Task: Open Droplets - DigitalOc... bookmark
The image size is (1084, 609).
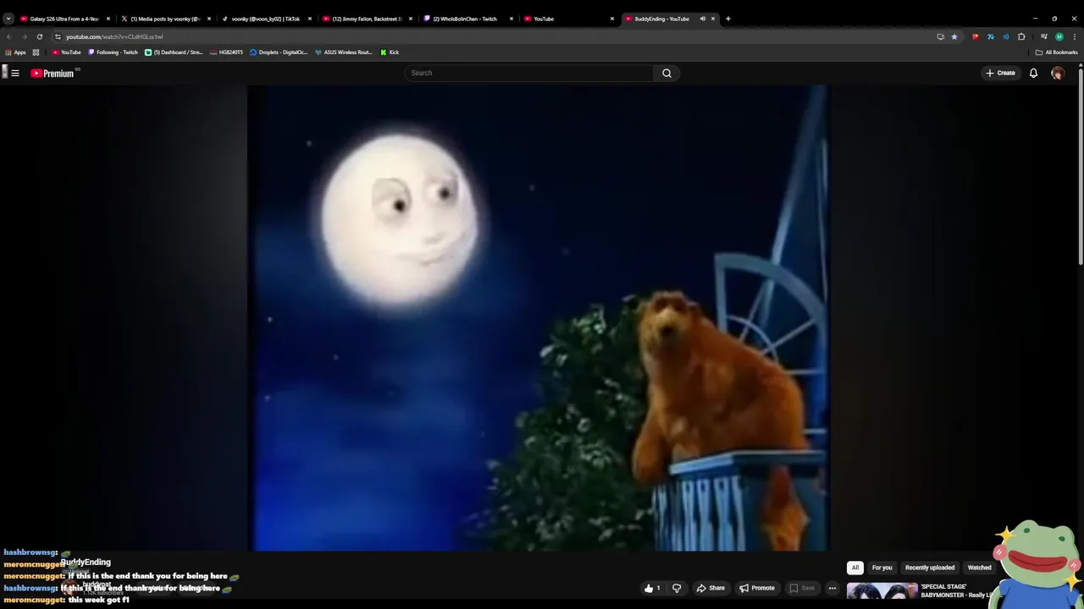Action: [x=279, y=52]
